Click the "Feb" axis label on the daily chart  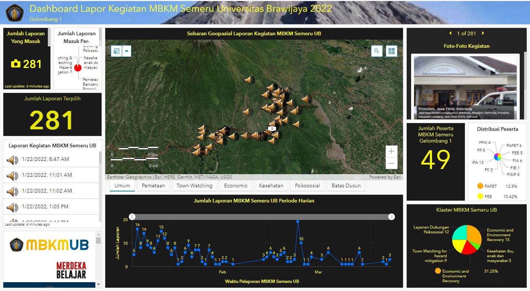(x=222, y=272)
